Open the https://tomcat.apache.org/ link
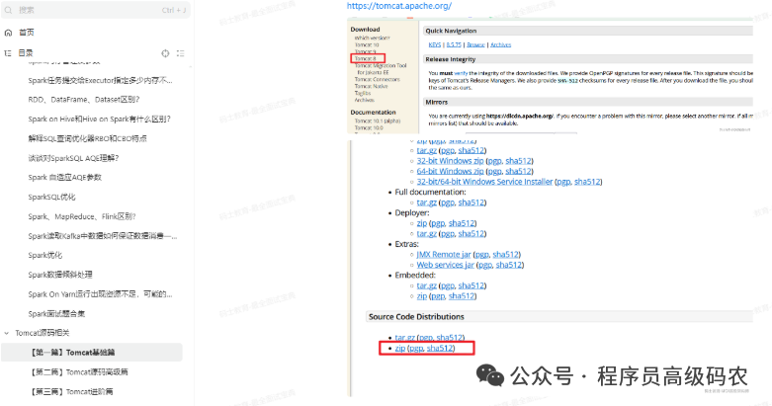Viewport: 772px width, 406px height. click(398, 6)
